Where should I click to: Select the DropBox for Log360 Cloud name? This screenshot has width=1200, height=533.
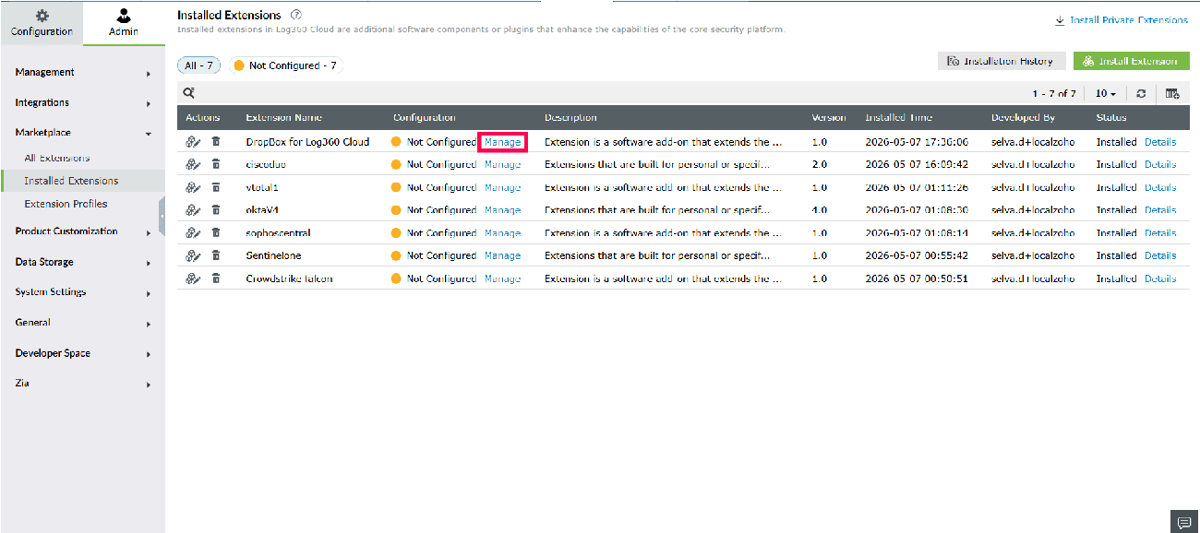307,142
